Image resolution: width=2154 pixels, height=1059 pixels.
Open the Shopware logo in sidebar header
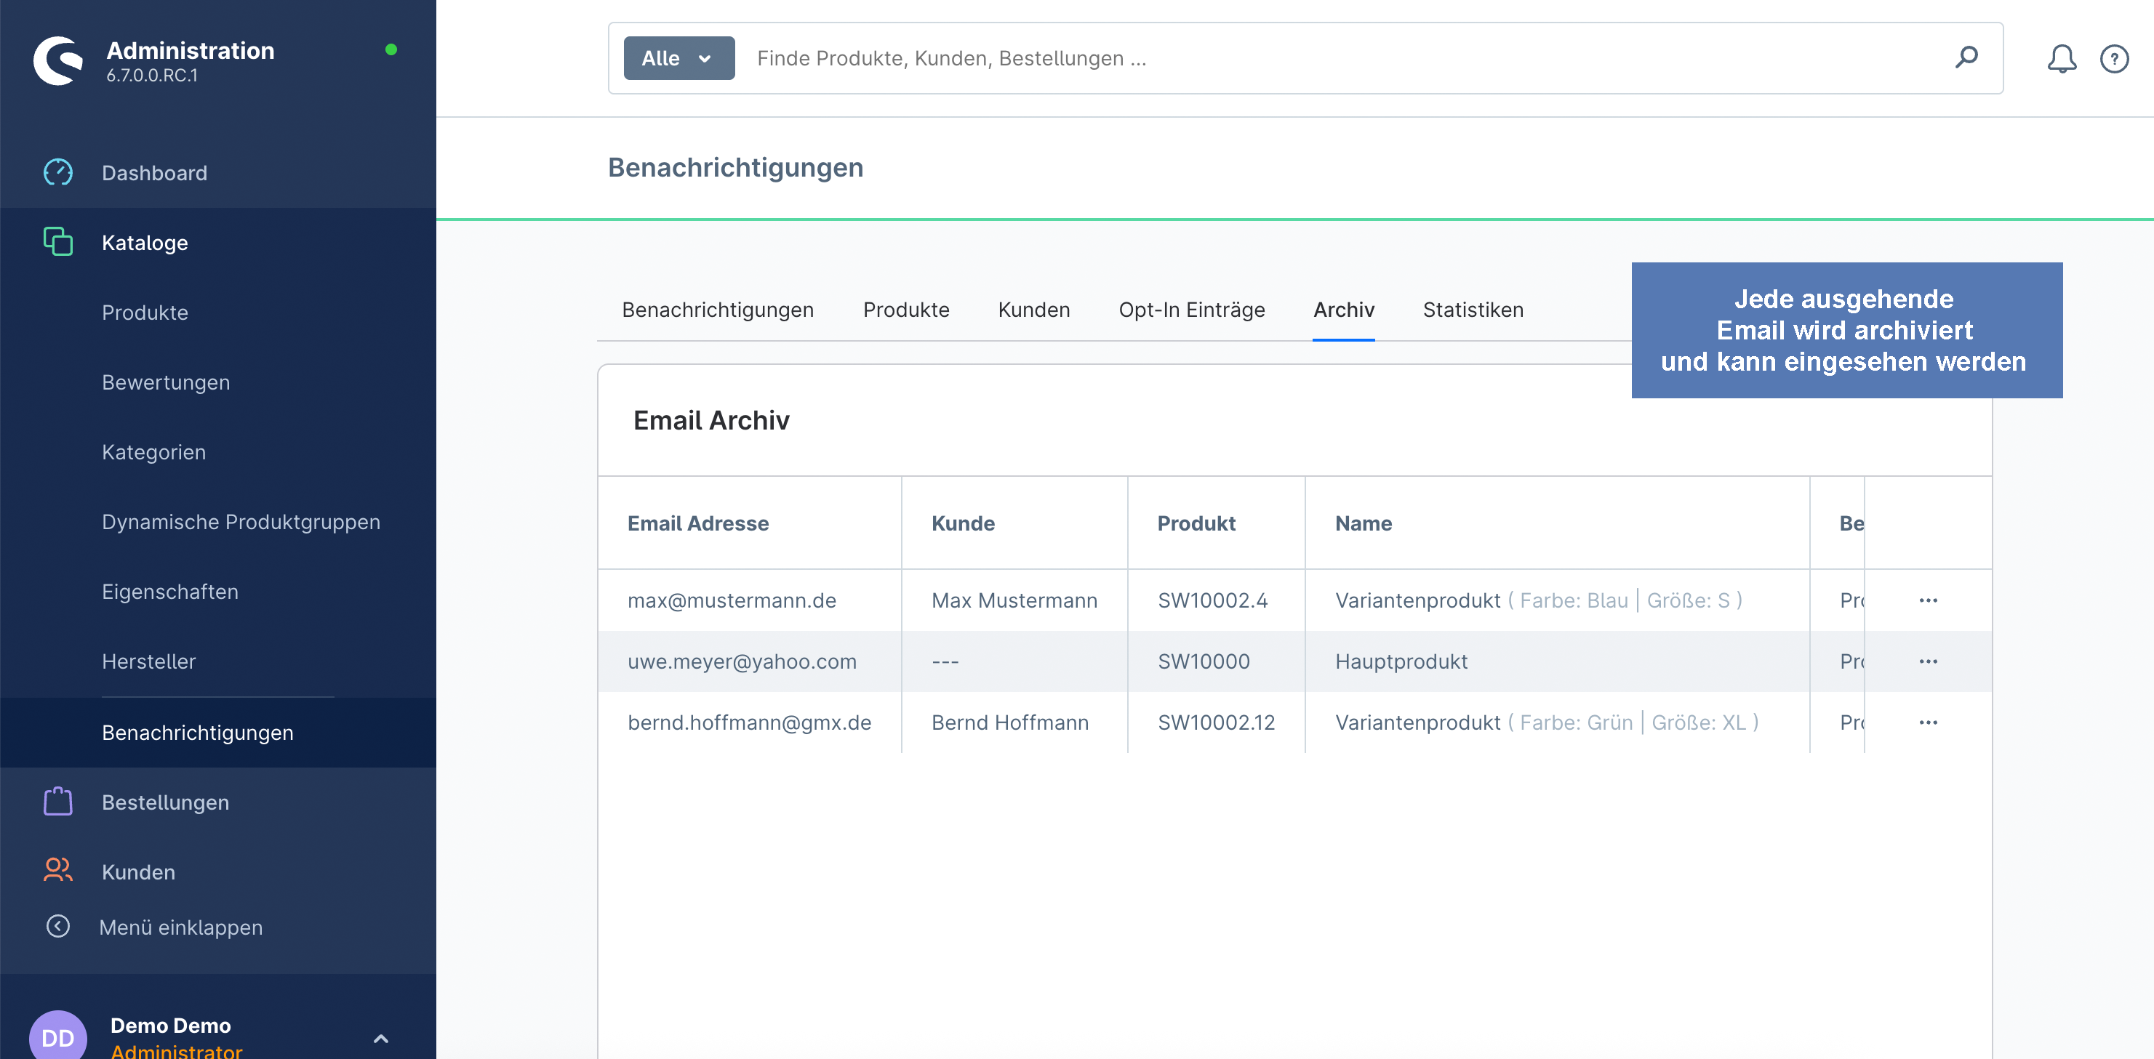click(x=57, y=61)
